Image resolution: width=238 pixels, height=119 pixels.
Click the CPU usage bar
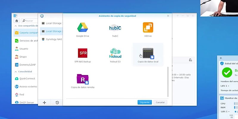[x=236, y=104]
